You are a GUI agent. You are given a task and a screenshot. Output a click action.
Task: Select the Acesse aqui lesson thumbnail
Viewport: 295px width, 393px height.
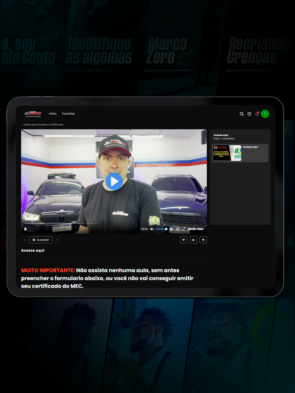[x=227, y=153]
